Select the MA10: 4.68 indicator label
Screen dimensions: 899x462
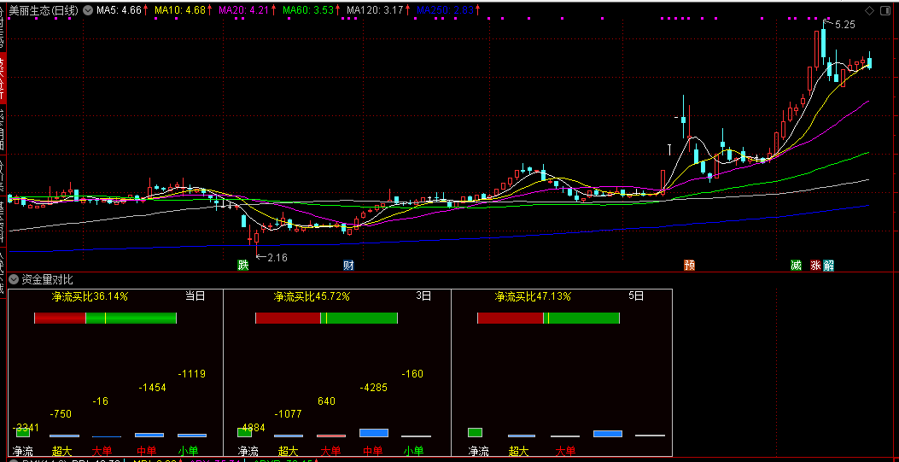(180, 10)
